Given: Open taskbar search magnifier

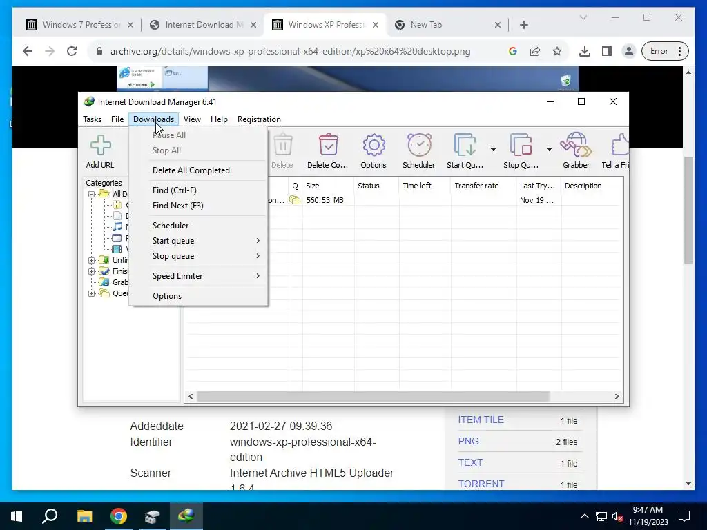Looking at the screenshot, I should (50, 516).
